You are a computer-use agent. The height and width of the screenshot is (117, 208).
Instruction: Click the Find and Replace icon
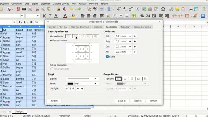point(89,9)
